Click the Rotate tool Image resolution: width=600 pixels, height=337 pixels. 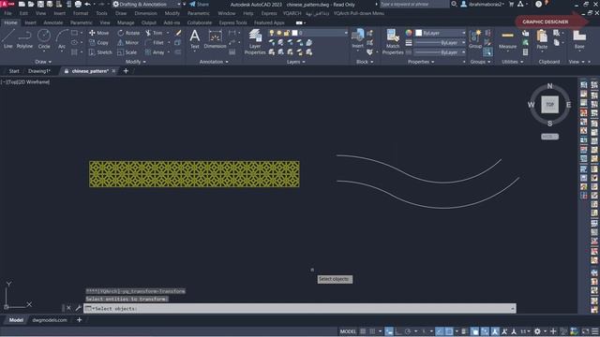coord(128,33)
